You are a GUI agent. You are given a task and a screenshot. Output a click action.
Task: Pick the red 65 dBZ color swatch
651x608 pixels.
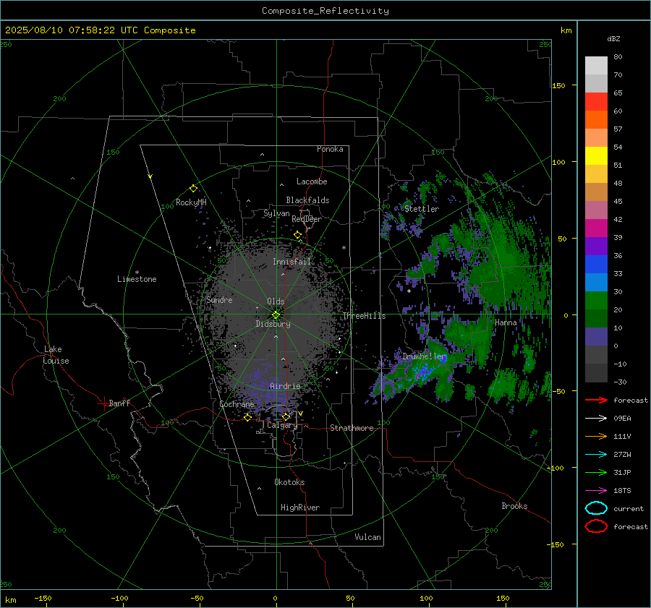pos(596,101)
